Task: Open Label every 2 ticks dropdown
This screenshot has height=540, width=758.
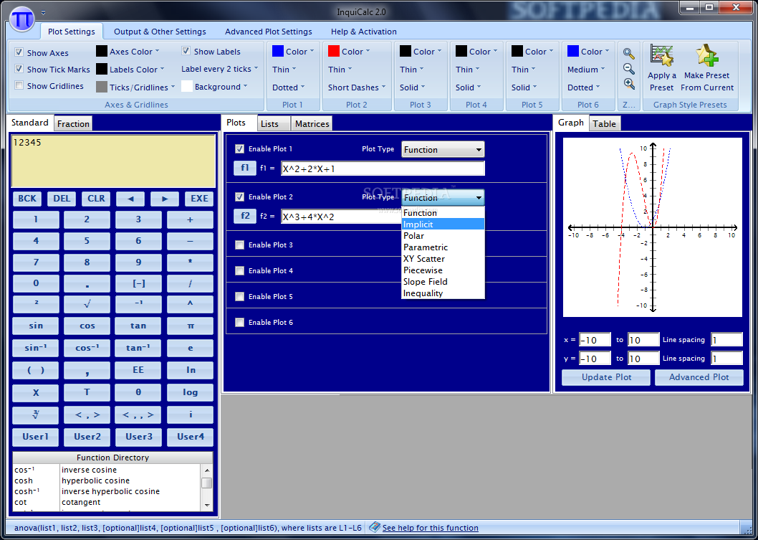Action: pos(219,69)
